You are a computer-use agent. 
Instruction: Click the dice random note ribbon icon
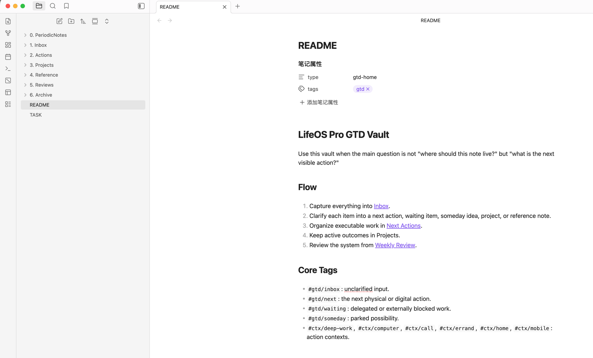pyautogui.click(x=8, y=80)
